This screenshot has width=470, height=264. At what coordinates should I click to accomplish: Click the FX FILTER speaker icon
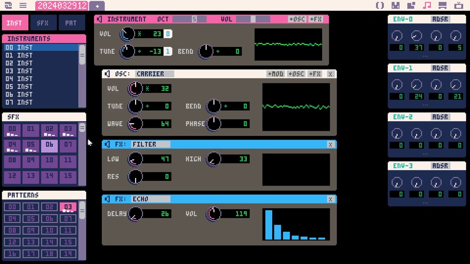coord(107,144)
